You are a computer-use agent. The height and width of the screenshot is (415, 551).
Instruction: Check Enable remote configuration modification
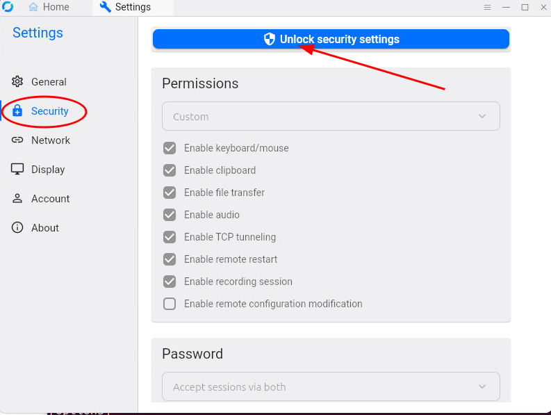pyautogui.click(x=170, y=304)
